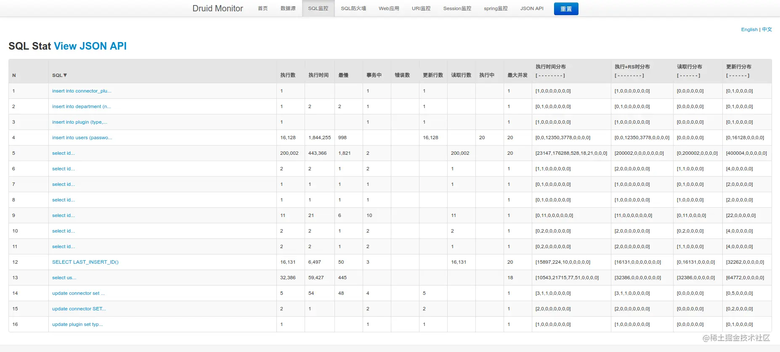The height and width of the screenshot is (352, 780).
Task: Switch language to 中文
Action: (767, 29)
